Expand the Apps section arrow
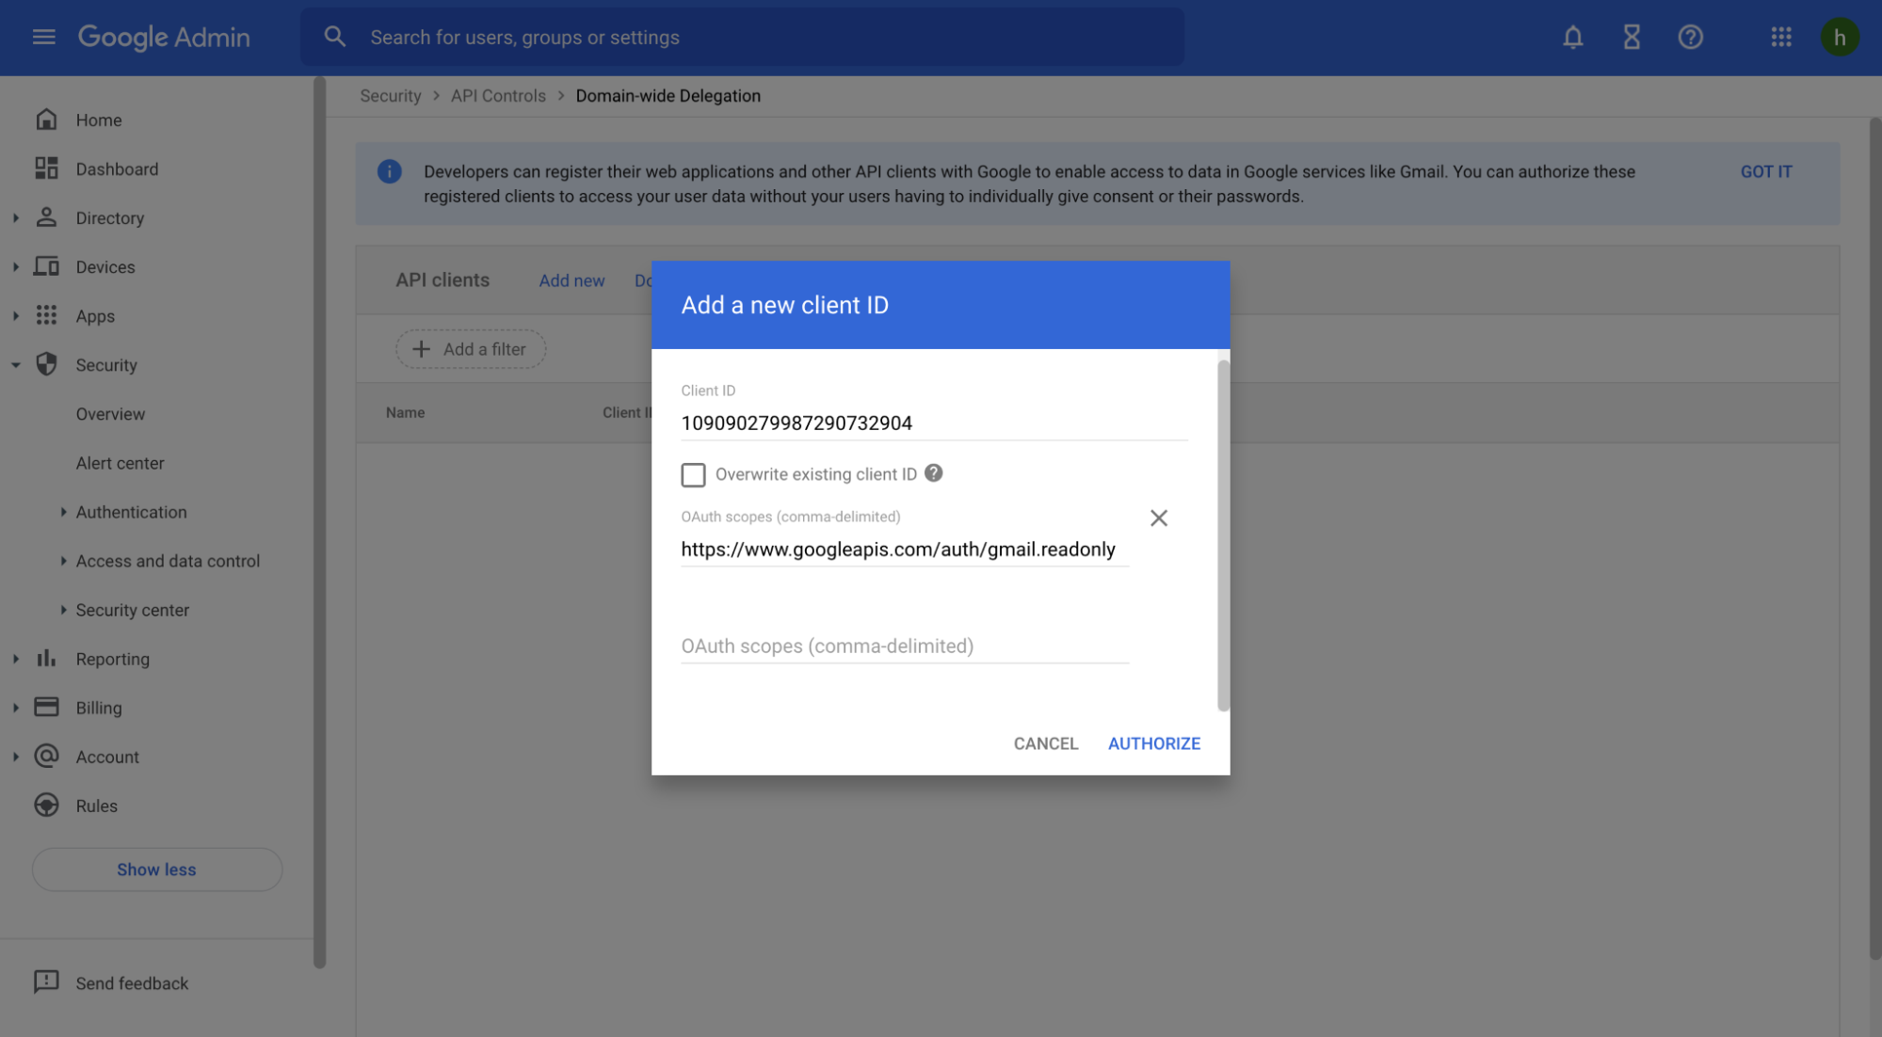The height and width of the screenshot is (1037, 1882). pyautogui.click(x=16, y=315)
